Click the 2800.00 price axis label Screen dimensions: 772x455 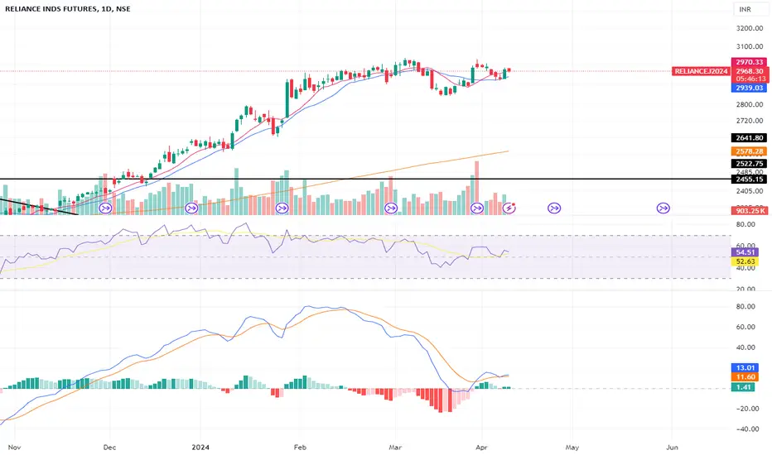coord(750,105)
